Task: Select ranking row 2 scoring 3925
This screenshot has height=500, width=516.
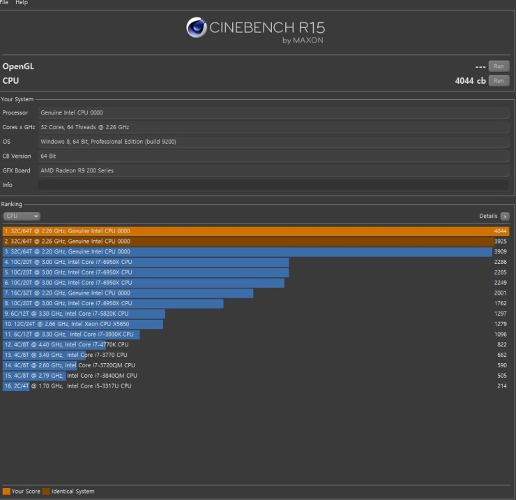Action: (256, 241)
